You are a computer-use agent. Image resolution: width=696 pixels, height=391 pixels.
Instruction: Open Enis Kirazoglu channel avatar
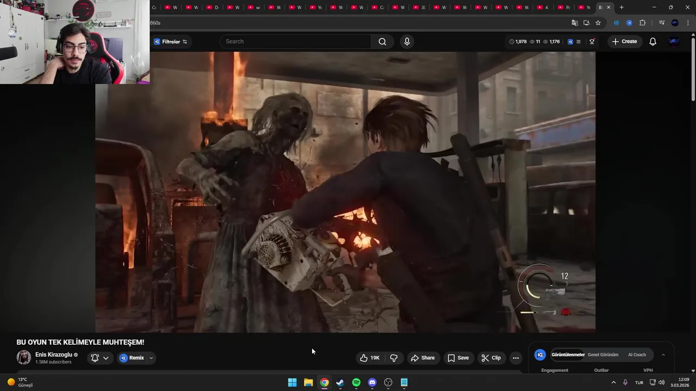[24, 357]
